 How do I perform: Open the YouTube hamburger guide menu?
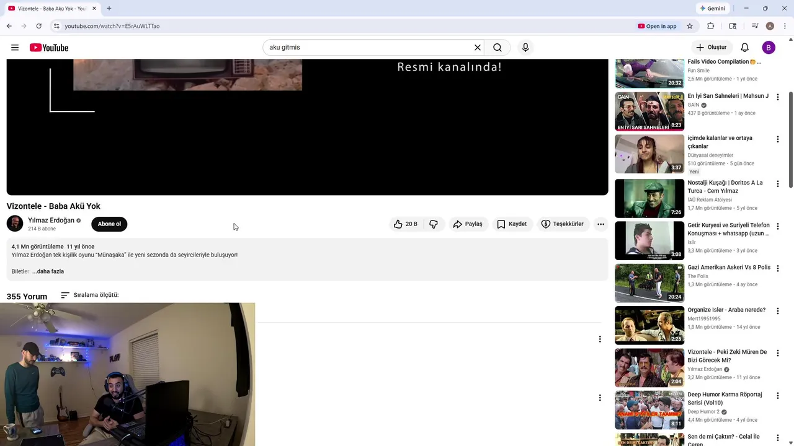(x=15, y=48)
